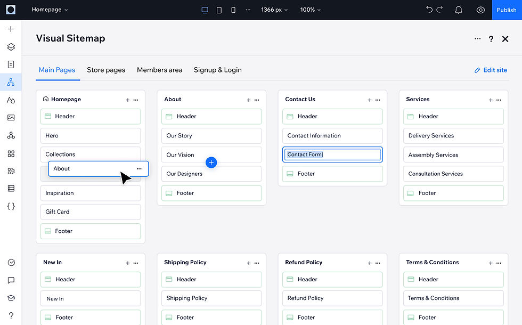The image size is (522, 325).
Task: Click the Publish button
Action: pyautogui.click(x=507, y=10)
